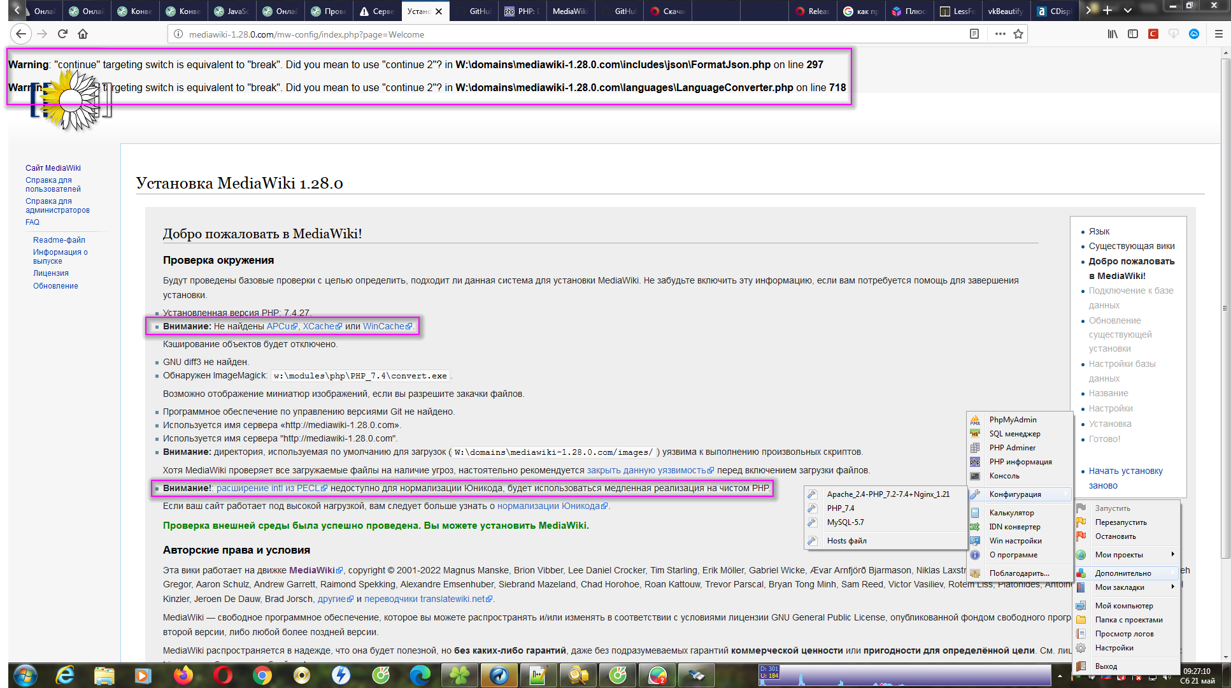The height and width of the screenshot is (688, 1231).
Task: Open Opera from the Windows taskbar
Action: [x=223, y=675]
